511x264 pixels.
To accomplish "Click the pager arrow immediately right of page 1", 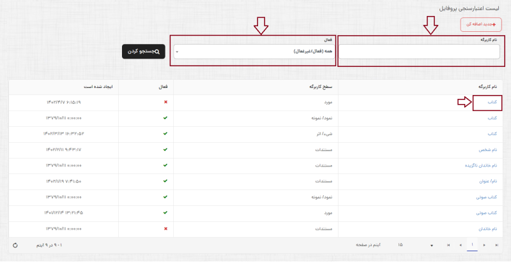I will pos(485,245).
